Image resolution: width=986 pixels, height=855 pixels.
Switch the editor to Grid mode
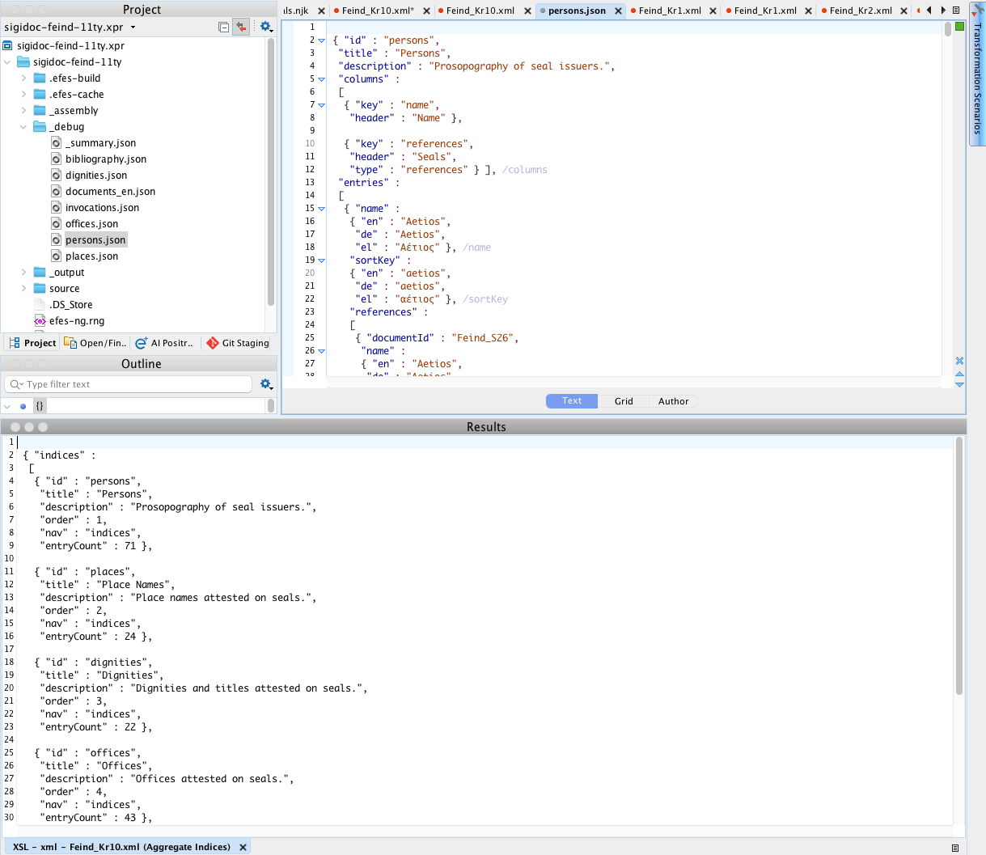[x=624, y=401]
